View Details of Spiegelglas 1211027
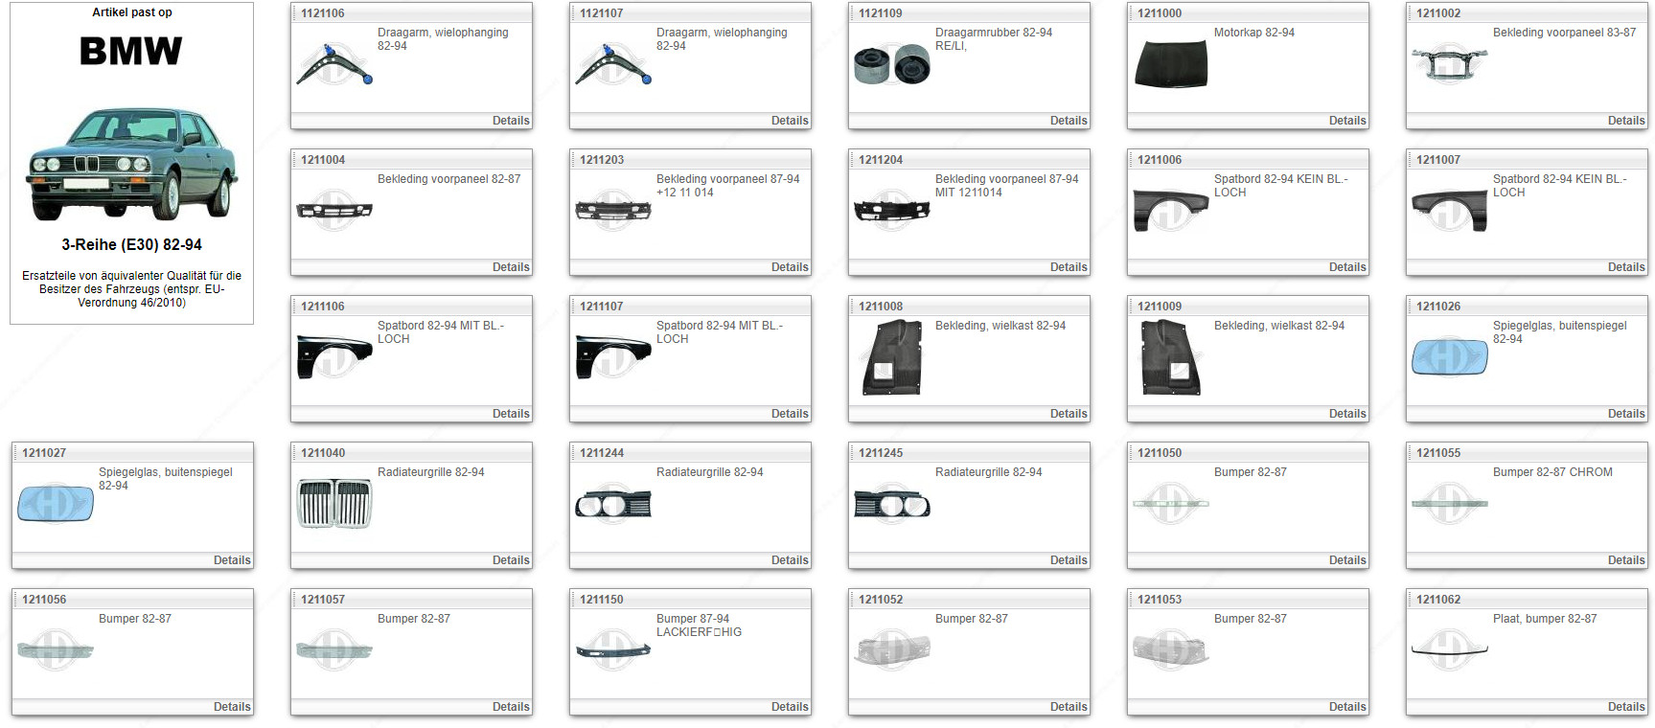Image resolution: width=1655 pixels, height=728 pixels. tap(232, 560)
